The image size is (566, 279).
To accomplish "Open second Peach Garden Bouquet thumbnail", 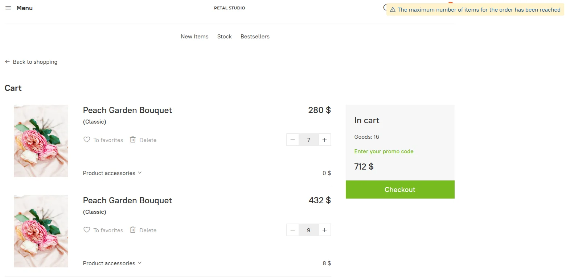I will (41, 231).
